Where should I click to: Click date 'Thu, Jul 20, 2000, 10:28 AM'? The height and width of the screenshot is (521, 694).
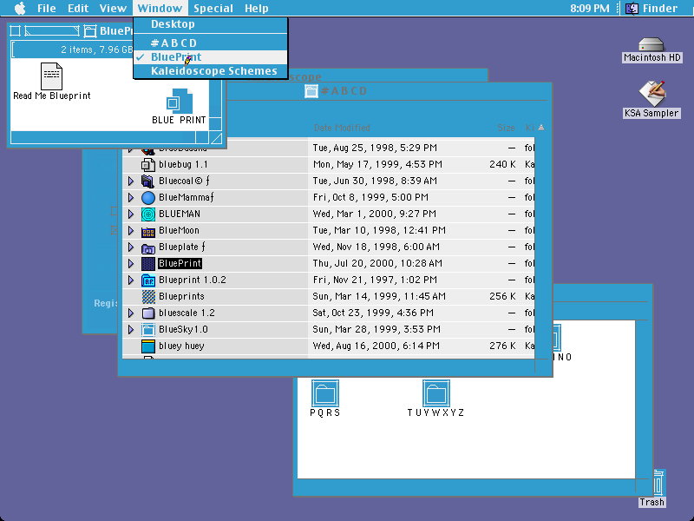click(x=377, y=264)
